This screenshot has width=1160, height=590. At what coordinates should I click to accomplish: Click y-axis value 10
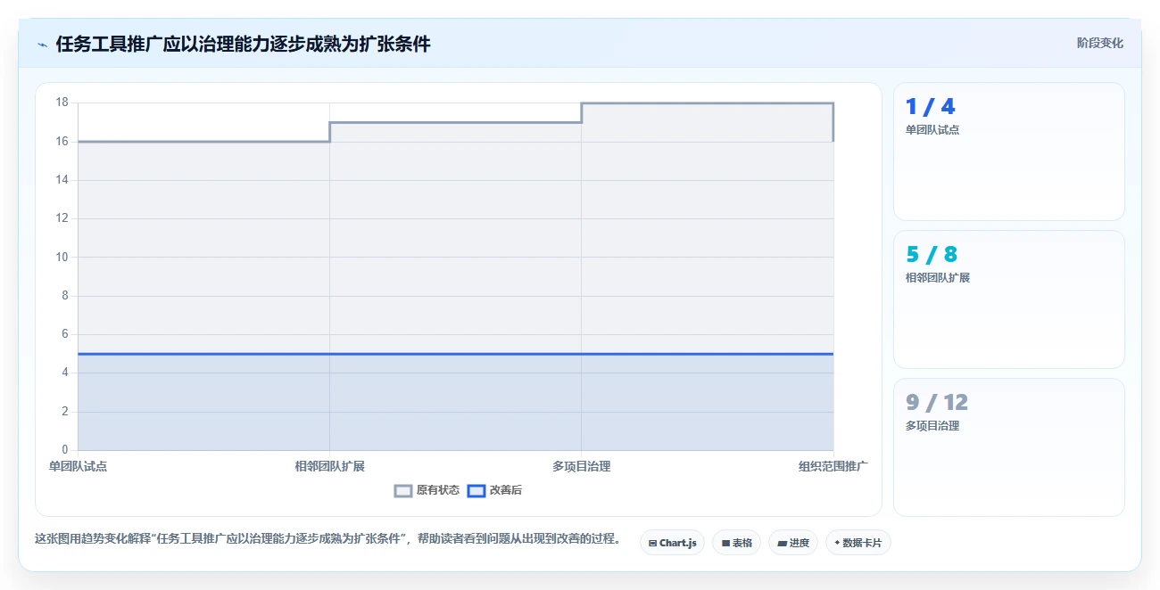(x=62, y=257)
